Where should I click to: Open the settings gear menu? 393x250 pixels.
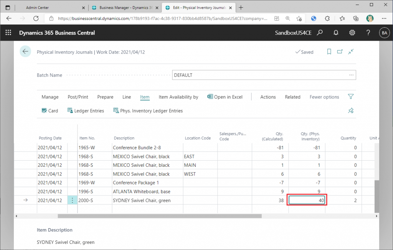point(352,33)
